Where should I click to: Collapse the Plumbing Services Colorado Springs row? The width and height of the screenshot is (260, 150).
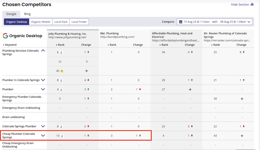point(43,51)
